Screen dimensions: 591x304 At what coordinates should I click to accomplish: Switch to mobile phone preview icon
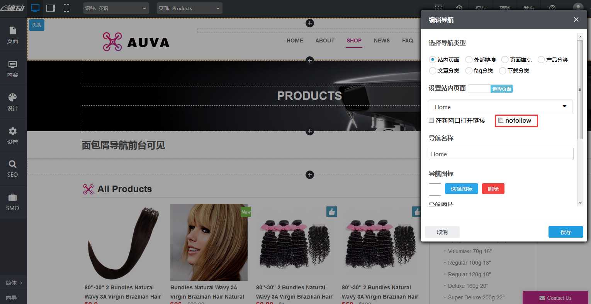pyautogui.click(x=66, y=8)
